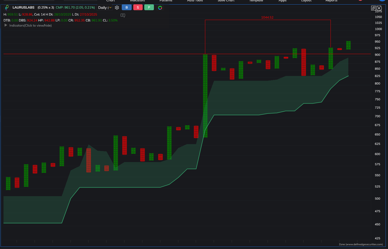Open the Save Chart menu

click(226, 1)
